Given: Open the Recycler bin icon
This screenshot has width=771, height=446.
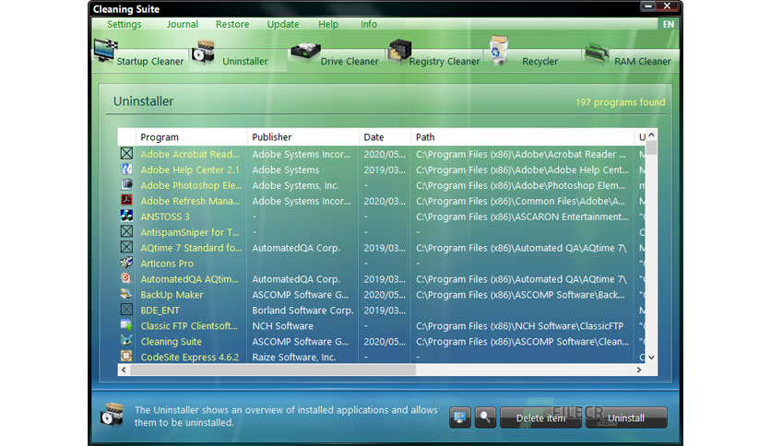Looking at the screenshot, I should (x=499, y=50).
